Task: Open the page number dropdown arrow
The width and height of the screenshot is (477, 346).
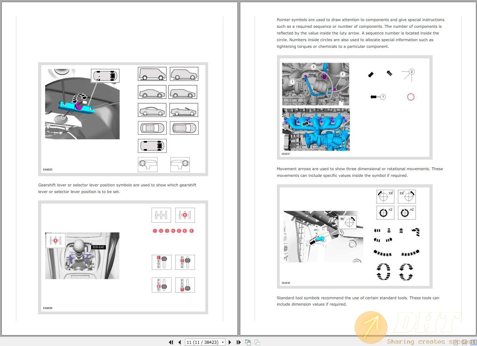Action: pos(223,342)
